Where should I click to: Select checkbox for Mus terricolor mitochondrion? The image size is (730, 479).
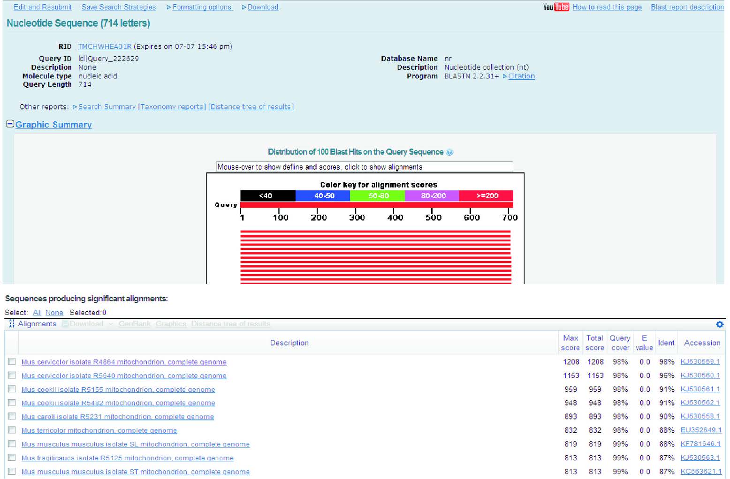[12, 430]
